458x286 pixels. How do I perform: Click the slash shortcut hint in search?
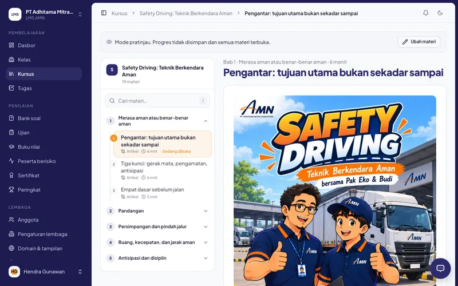tap(203, 101)
